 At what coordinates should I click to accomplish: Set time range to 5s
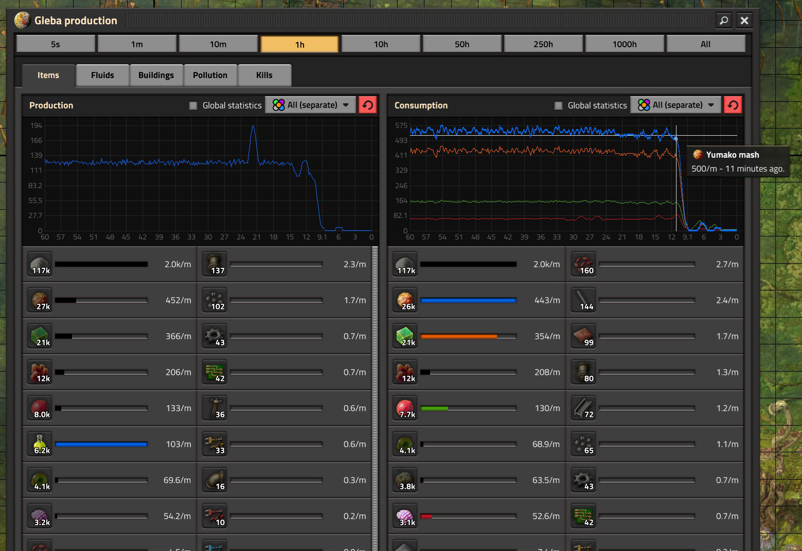coord(56,44)
